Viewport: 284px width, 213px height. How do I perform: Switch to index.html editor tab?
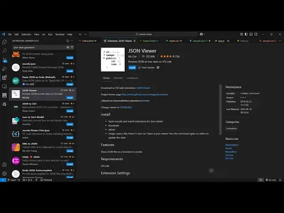(x=88, y=41)
